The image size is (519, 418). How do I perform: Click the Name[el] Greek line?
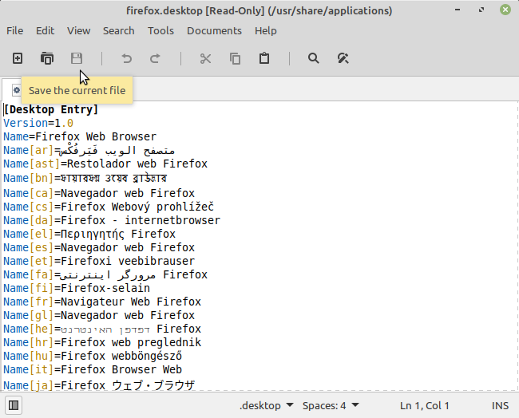point(89,234)
